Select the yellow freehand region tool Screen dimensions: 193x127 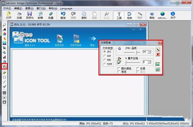pos(4,73)
